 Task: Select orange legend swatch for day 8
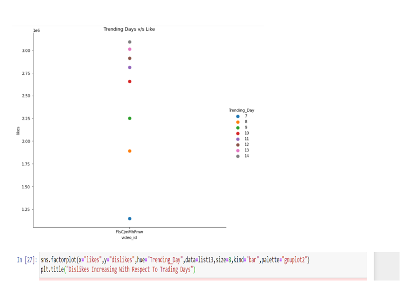click(x=238, y=122)
